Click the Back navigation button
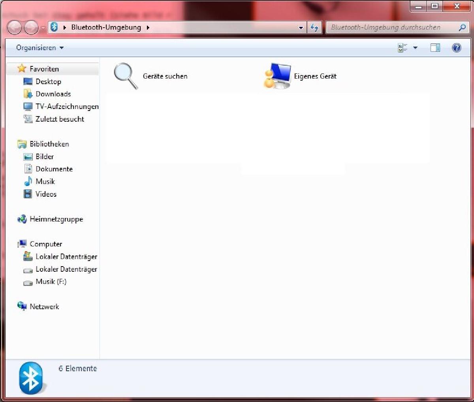The width and height of the screenshot is (474, 402). (x=15, y=28)
